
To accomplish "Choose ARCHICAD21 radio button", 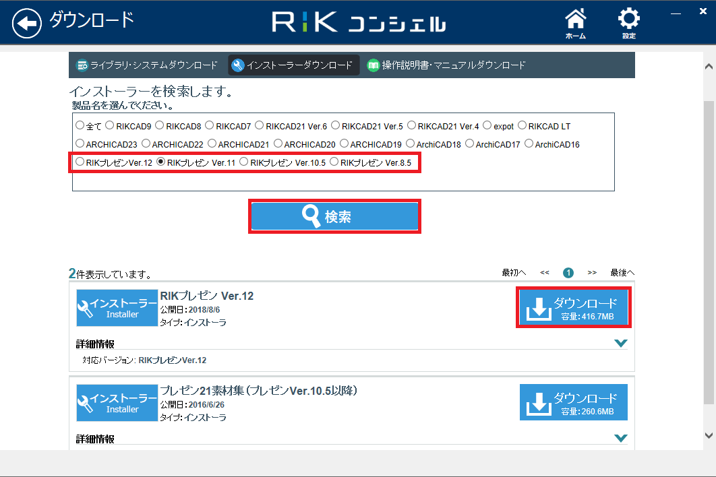I will 212,144.
